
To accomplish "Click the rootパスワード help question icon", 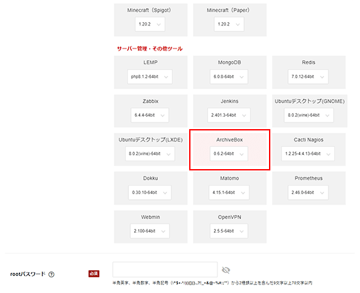I will coord(52,274).
